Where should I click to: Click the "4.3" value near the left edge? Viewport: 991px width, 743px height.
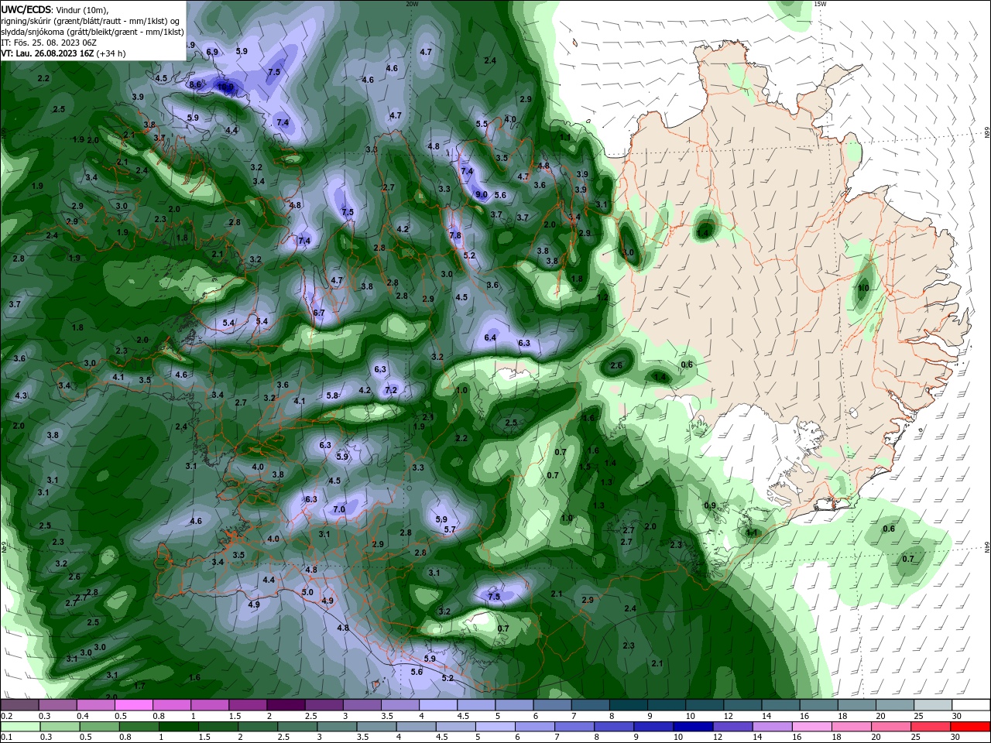21,395
